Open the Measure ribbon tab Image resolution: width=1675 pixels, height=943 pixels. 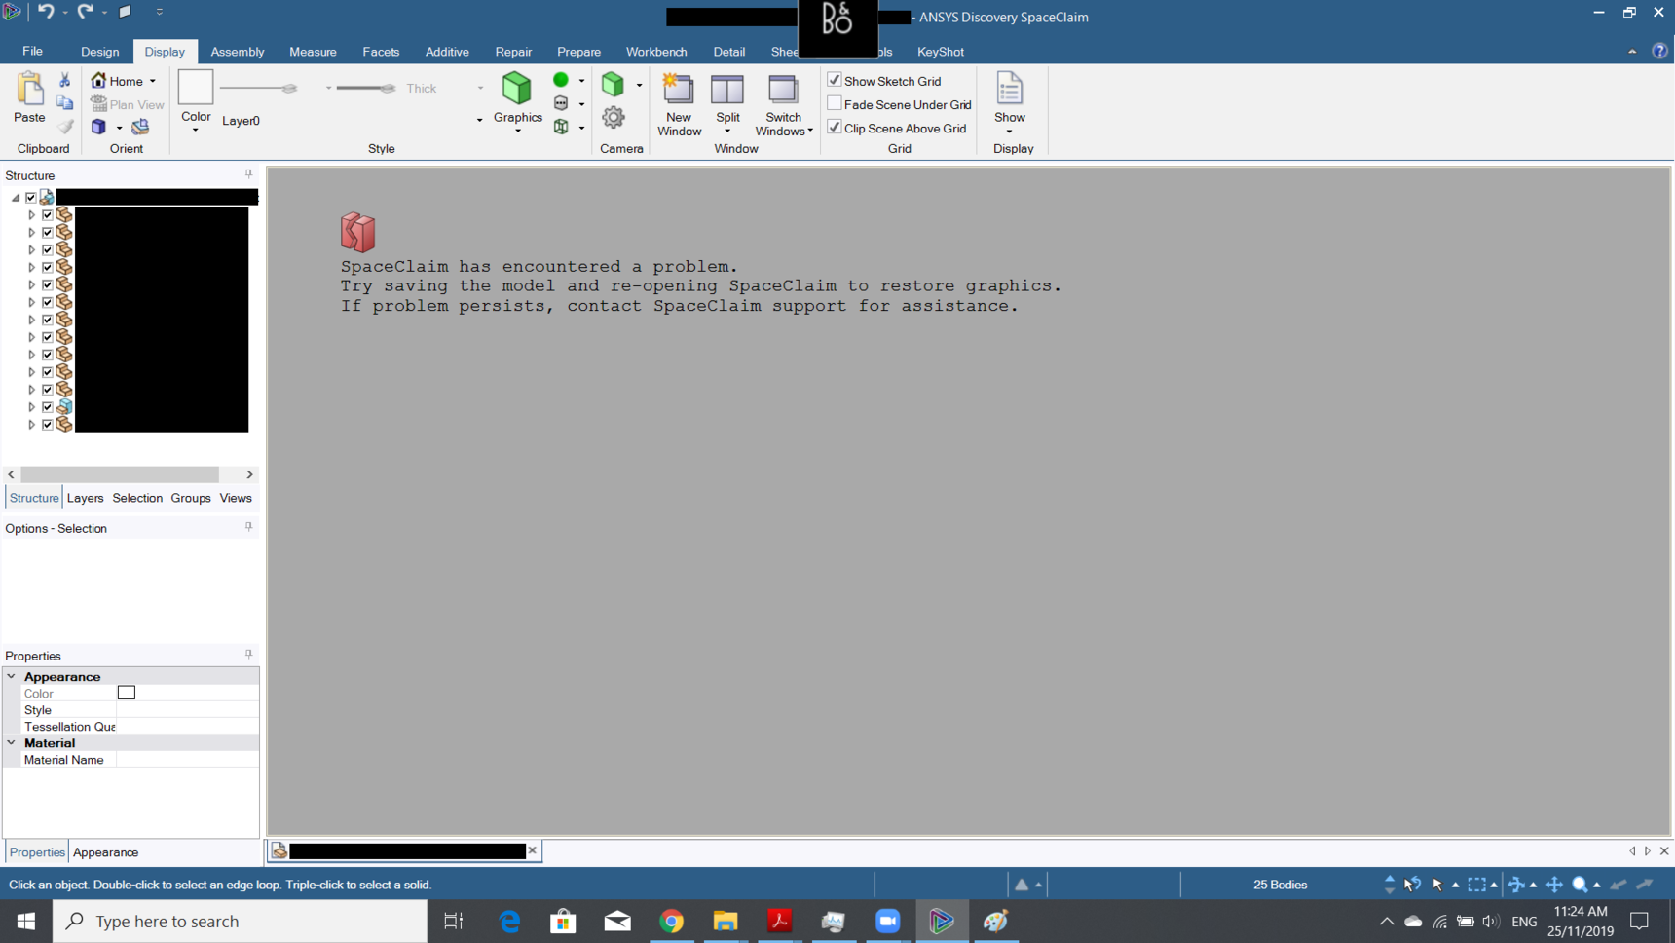point(313,52)
